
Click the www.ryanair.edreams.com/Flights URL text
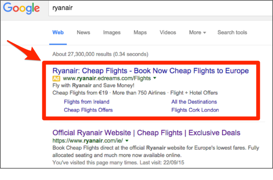107,78
